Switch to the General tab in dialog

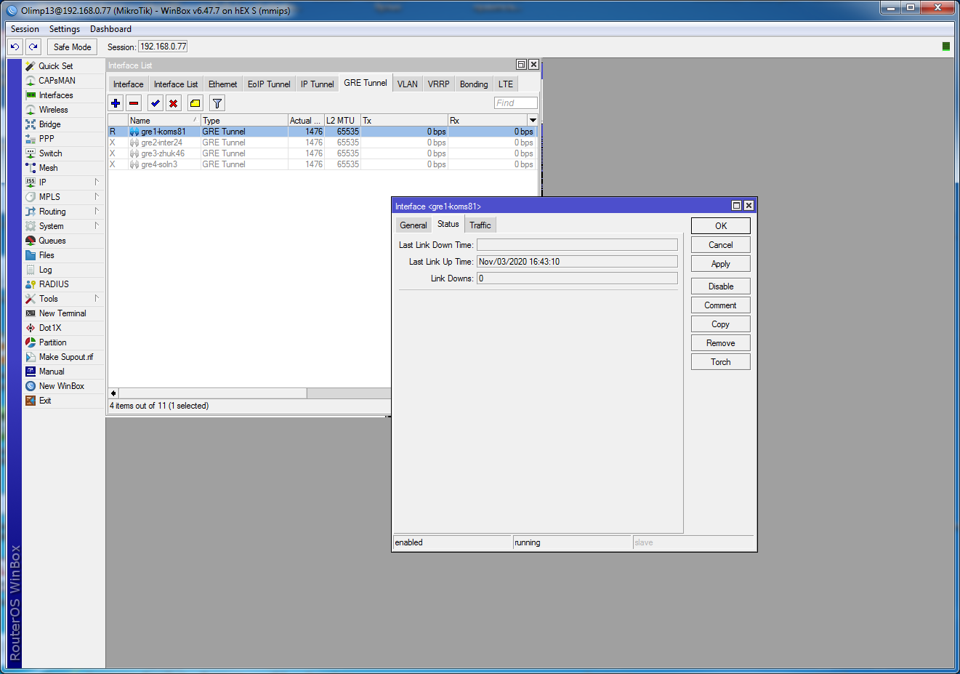(414, 225)
